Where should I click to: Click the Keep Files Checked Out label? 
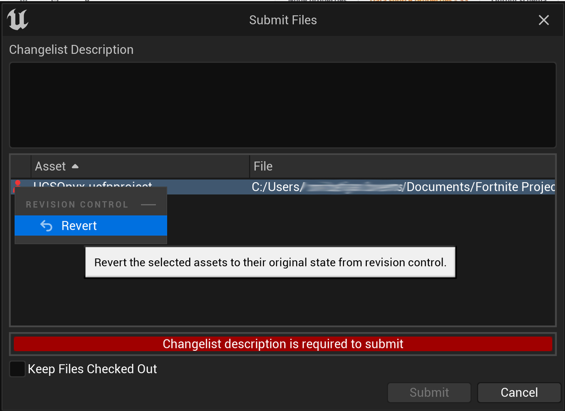coord(92,369)
